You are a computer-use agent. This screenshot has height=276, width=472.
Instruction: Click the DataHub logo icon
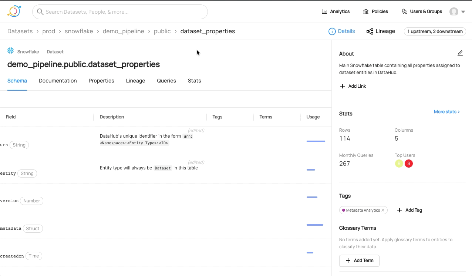click(x=14, y=11)
